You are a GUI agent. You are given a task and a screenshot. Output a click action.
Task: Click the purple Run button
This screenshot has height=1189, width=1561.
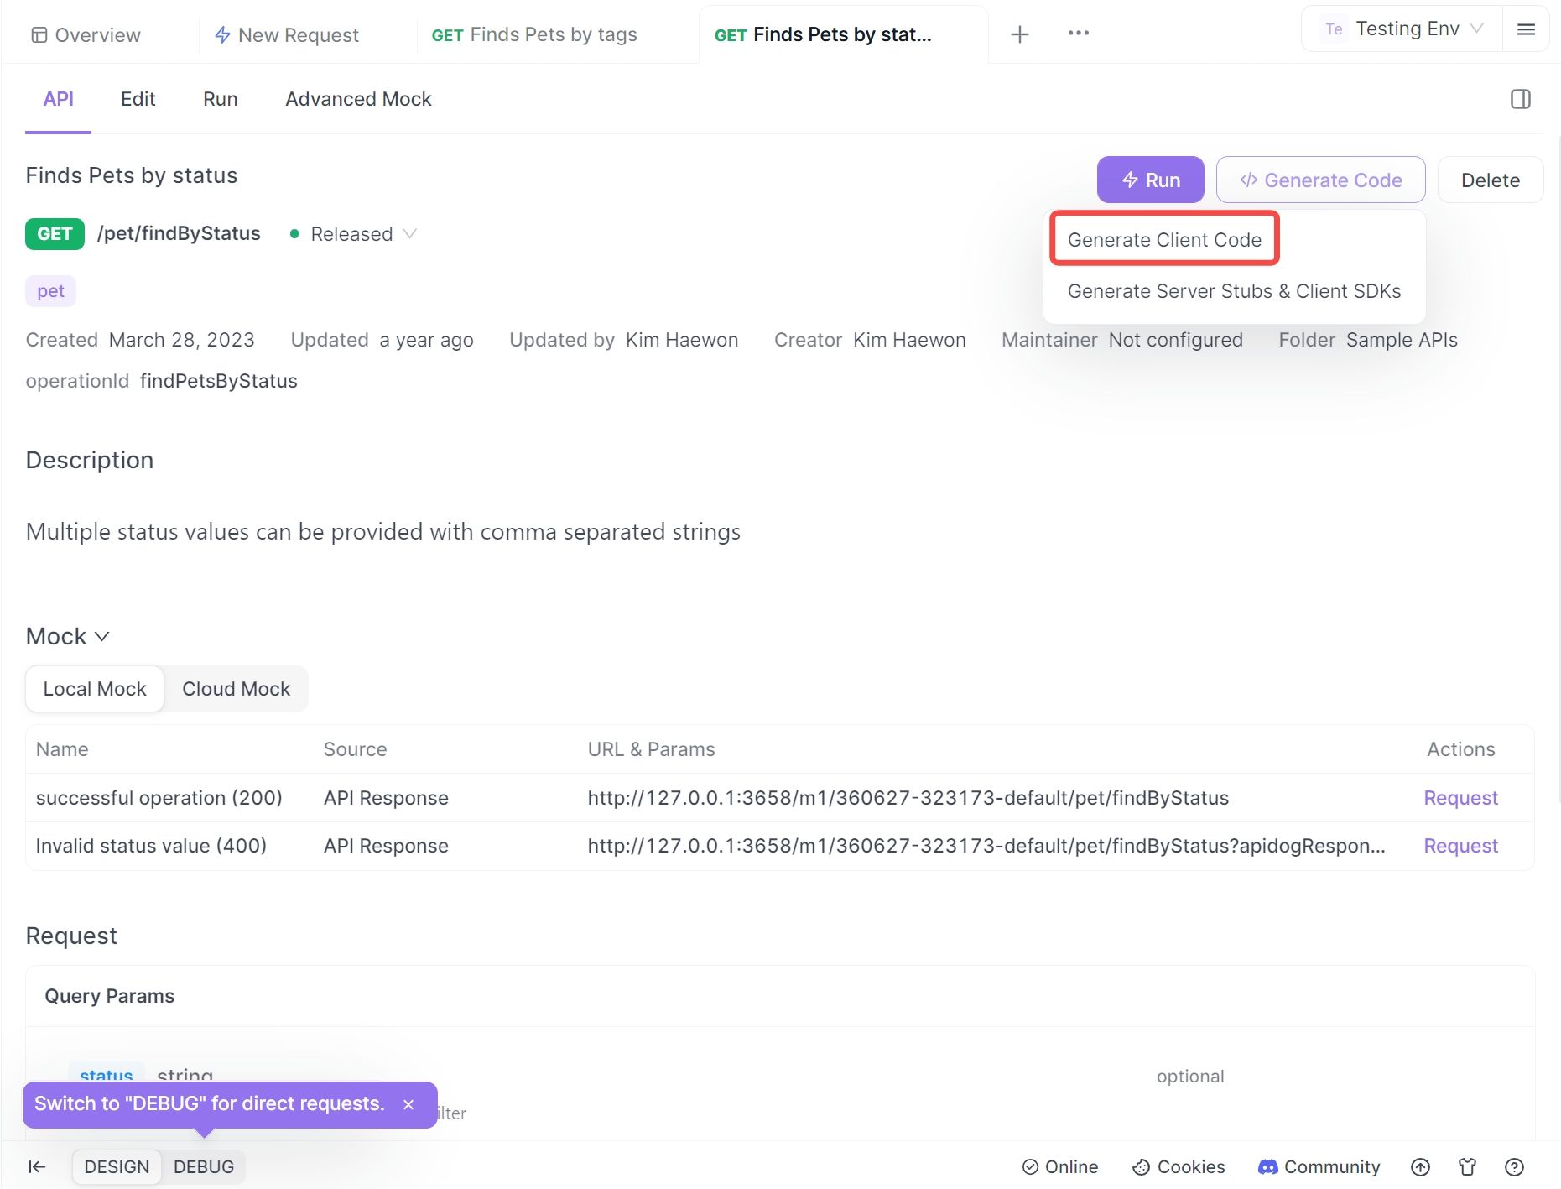1150,180
